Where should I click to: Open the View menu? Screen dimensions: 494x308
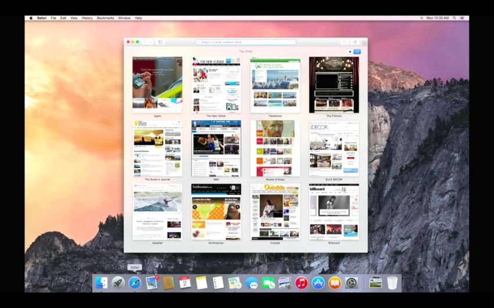point(74,18)
